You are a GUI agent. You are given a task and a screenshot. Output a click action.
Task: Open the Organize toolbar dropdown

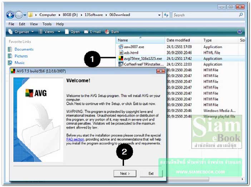tap(21, 32)
